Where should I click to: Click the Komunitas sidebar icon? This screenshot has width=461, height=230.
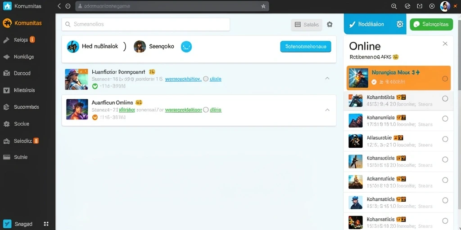tap(7, 23)
